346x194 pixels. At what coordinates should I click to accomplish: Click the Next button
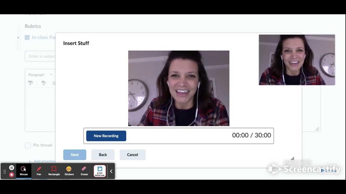point(75,155)
